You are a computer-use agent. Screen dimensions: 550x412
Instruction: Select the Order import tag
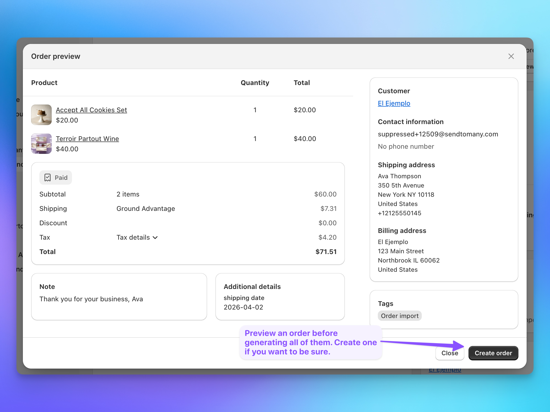pyautogui.click(x=400, y=316)
